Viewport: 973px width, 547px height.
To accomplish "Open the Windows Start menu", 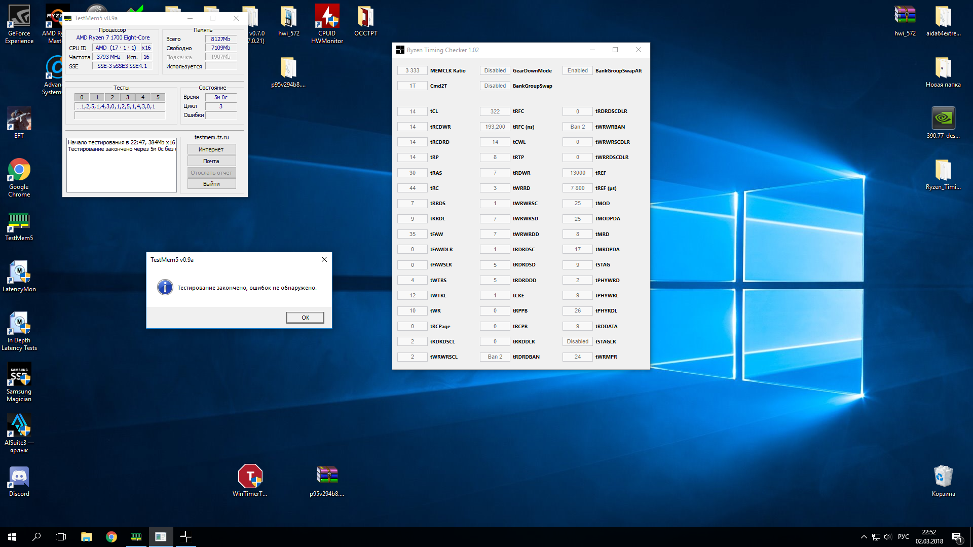I will pyautogui.click(x=12, y=537).
